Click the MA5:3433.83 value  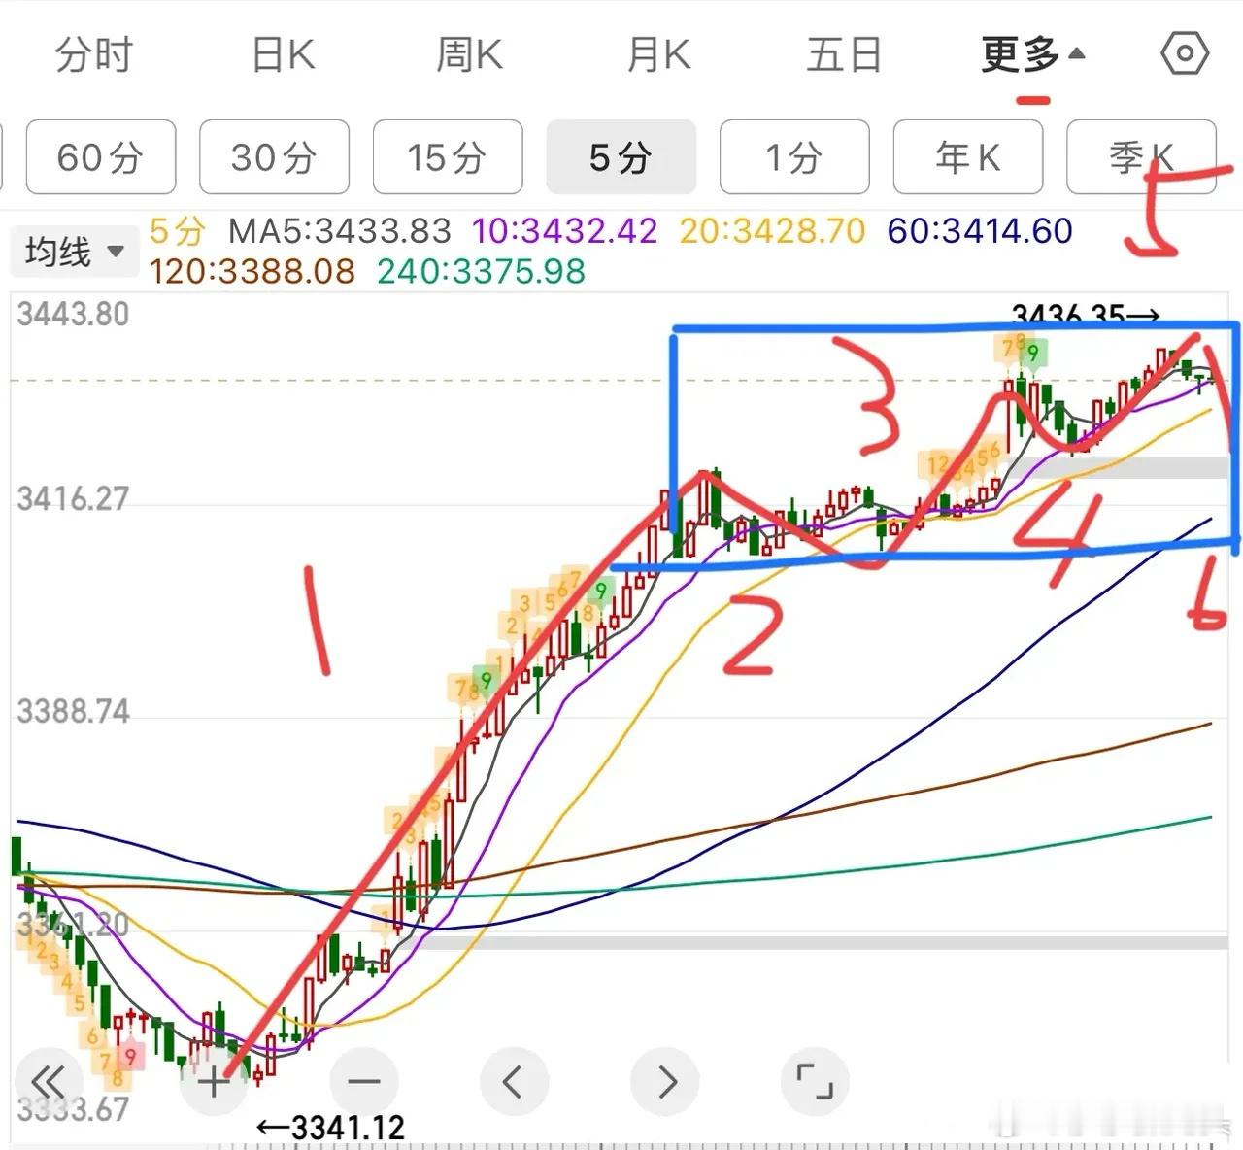tap(339, 231)
